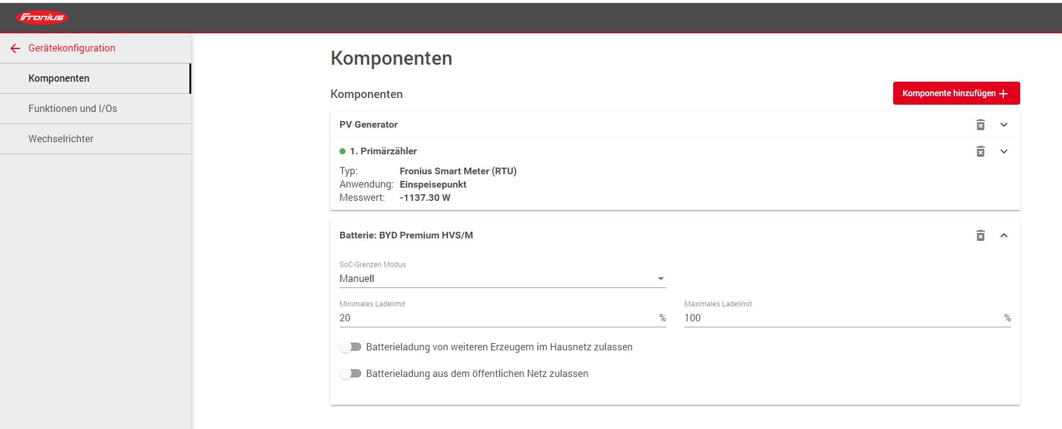Click the Maximales Ladelimit input field
The width and height of the screenshot is (1062, 429).
841,318
